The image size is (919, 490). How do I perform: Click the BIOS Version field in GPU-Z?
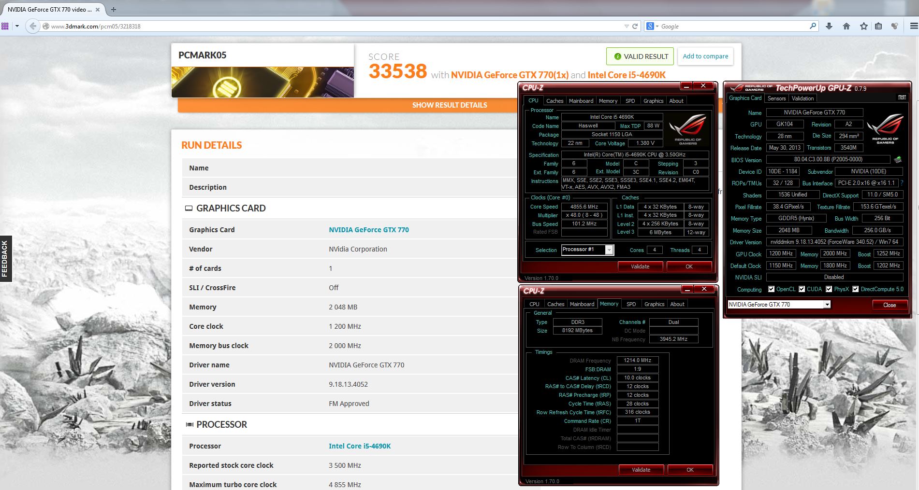pyautogui.click(x=828, y=159)
